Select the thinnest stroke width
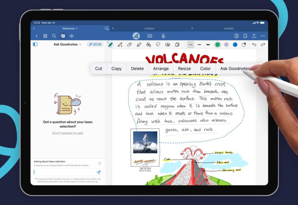The height and width of the screenshot is (205, 298). (x=191, y=44)
